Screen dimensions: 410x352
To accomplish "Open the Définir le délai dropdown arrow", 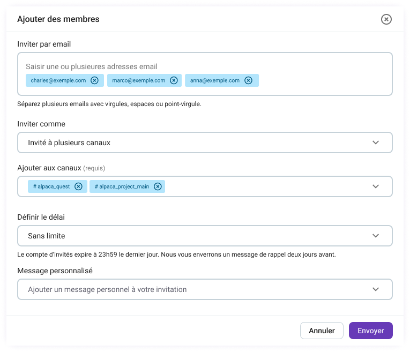I will (x=376, y=236).
